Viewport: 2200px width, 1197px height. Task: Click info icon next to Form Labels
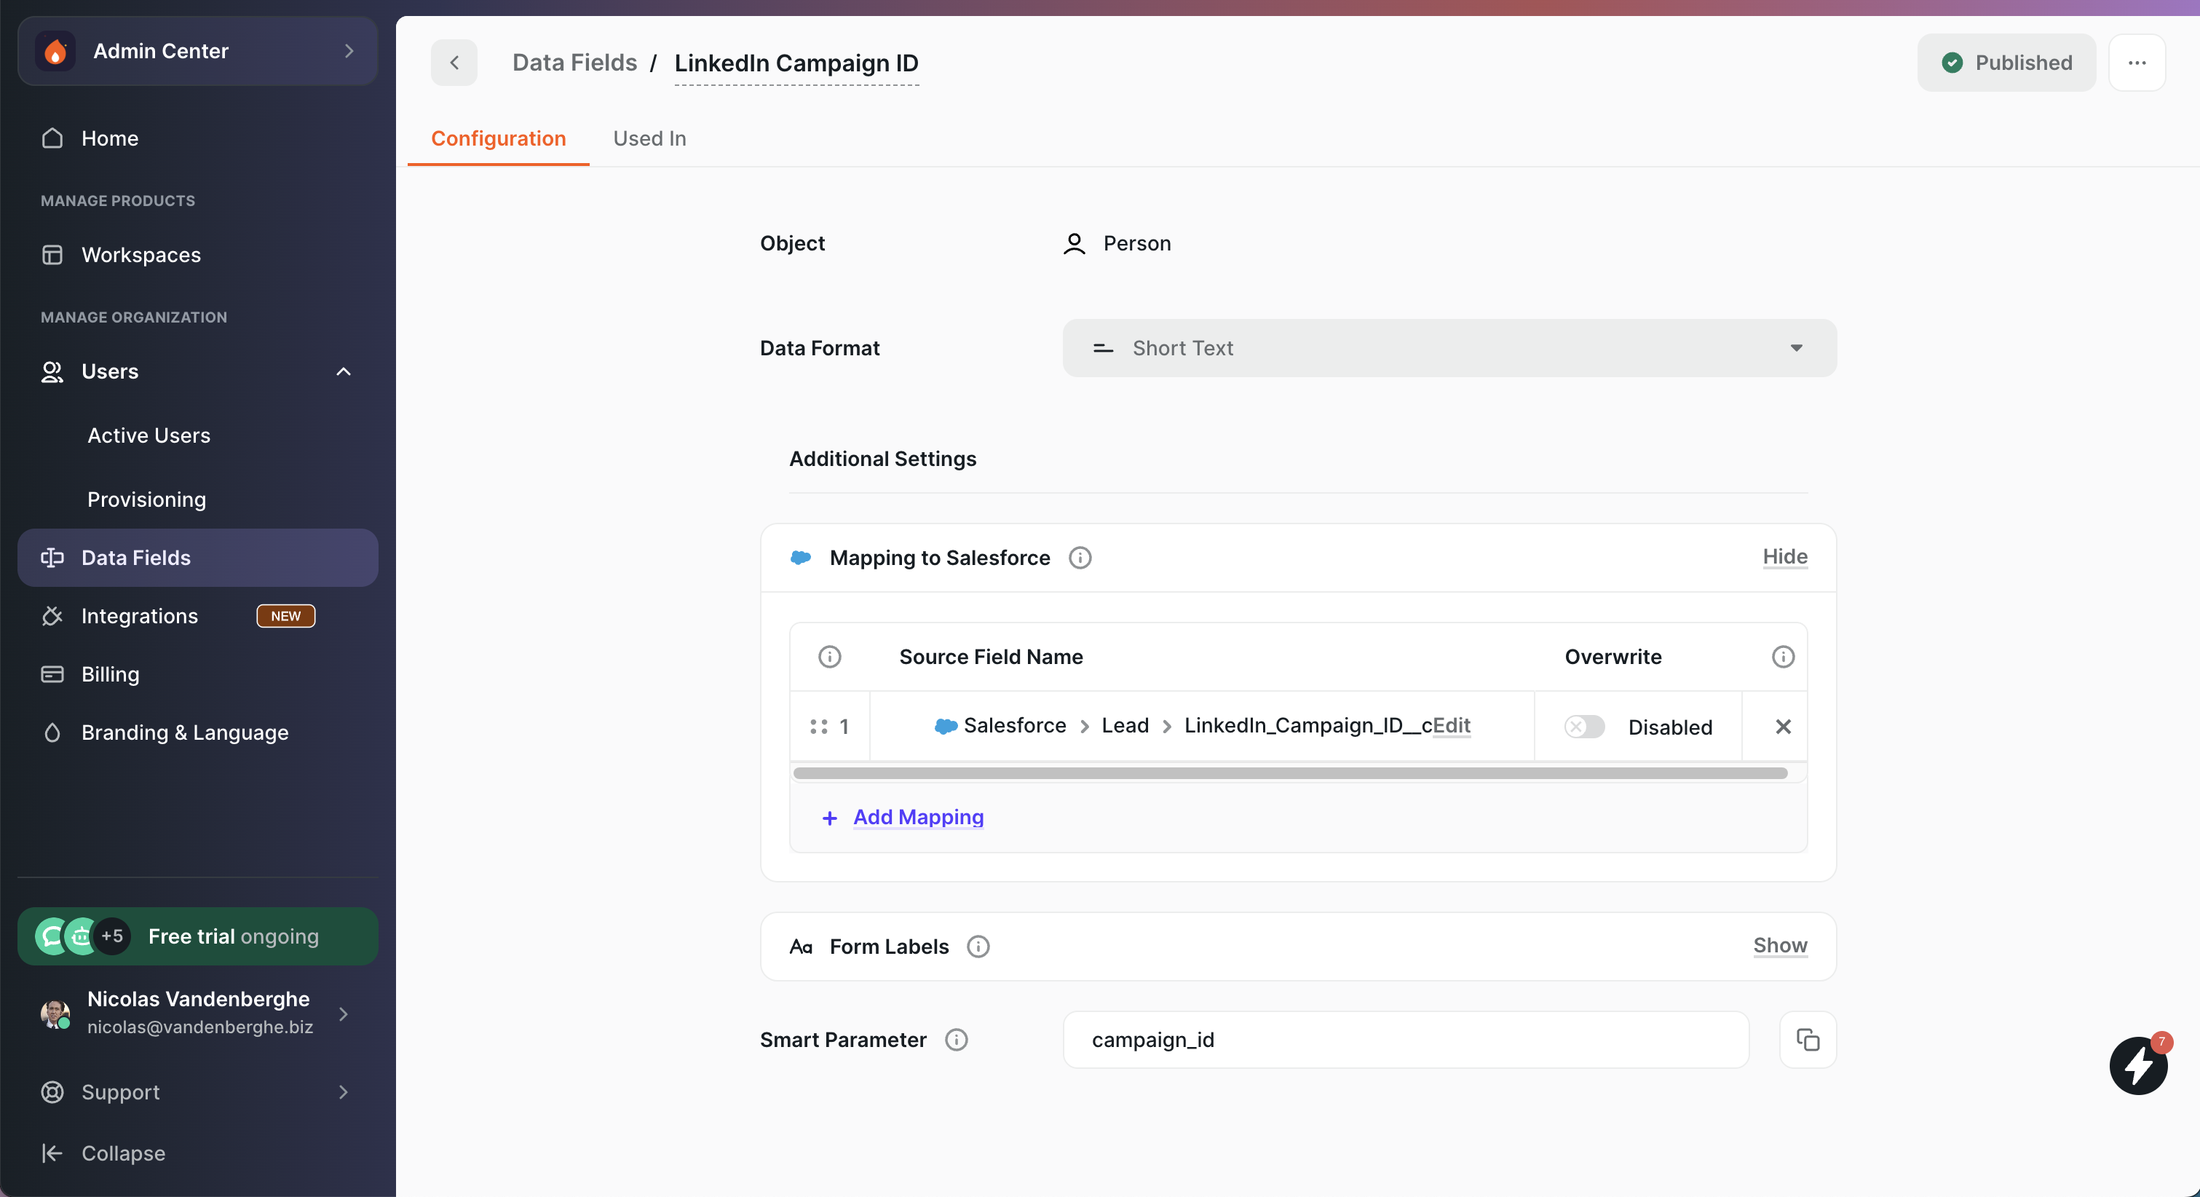978,947
